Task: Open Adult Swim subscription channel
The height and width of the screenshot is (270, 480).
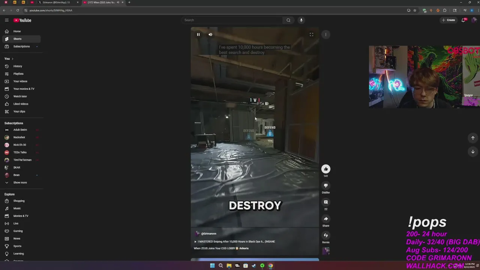Action: (21, 130)
